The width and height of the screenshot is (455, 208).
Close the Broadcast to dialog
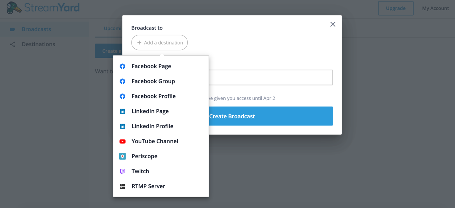click(333, 24)
